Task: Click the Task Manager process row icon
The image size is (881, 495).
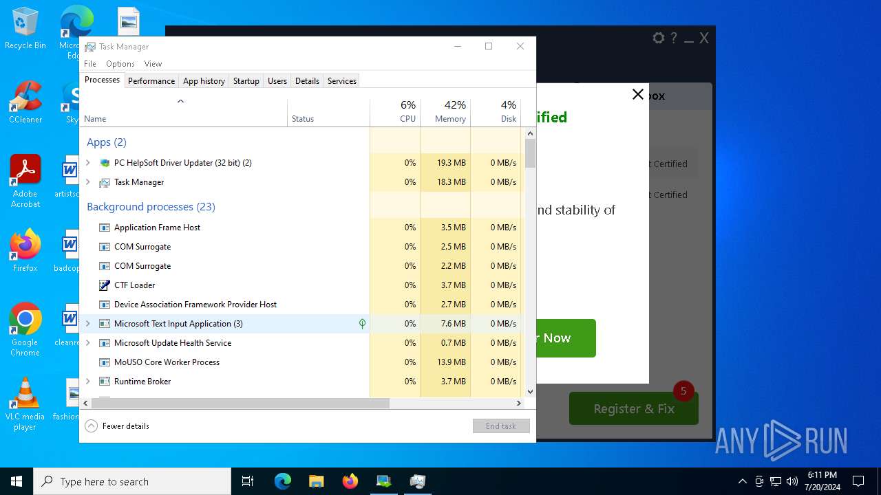Action: point(105,182)
